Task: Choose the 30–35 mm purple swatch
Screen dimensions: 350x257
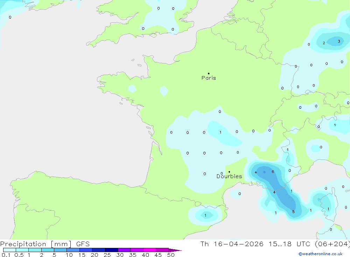Action: tap(124, 250)
